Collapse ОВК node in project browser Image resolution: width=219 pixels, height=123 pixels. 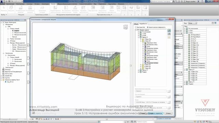(x=6, y=27)
